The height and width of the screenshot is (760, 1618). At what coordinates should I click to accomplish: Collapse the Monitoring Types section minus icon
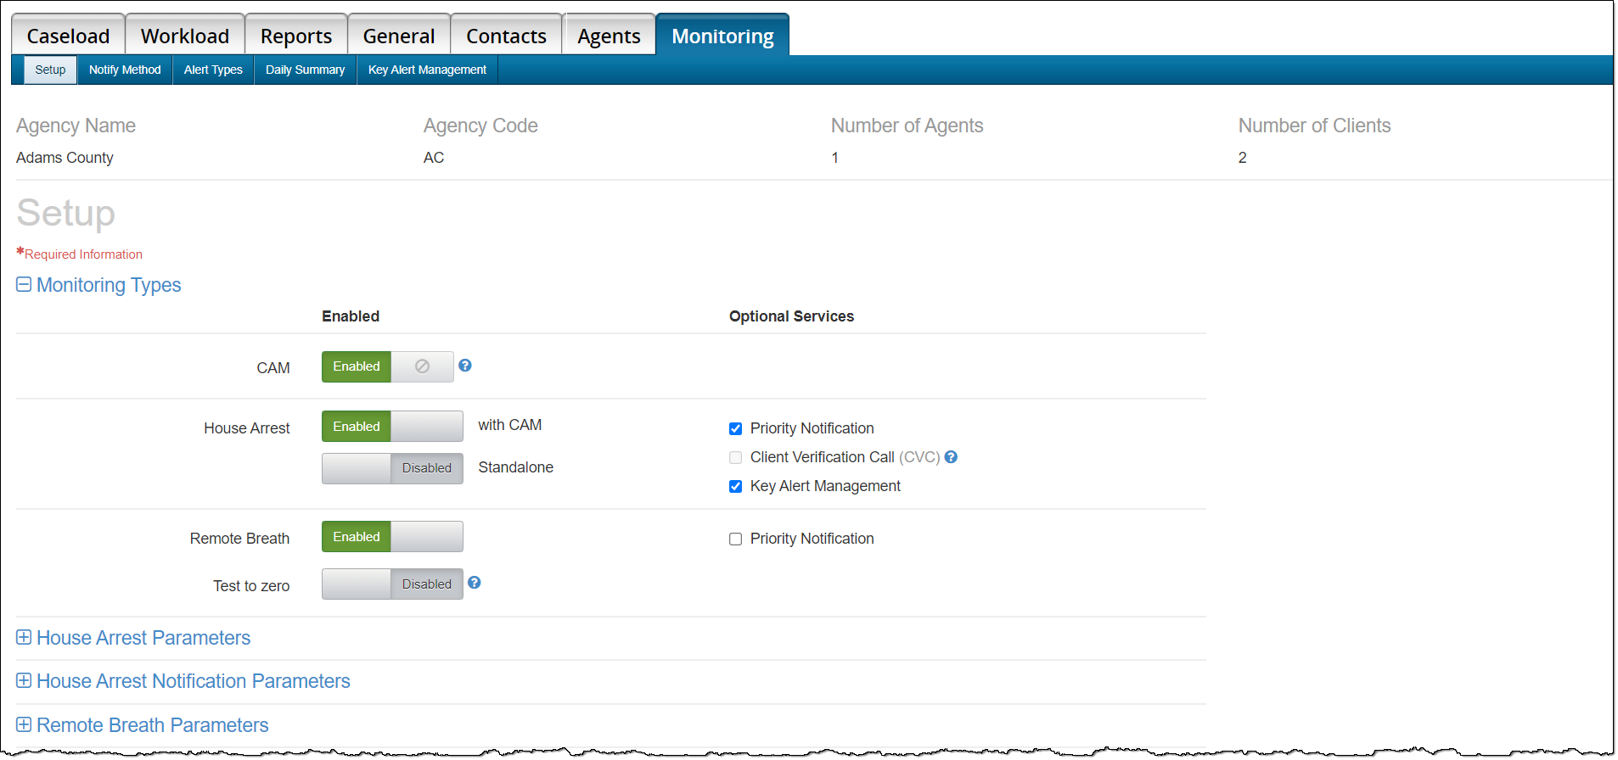(x=24, y=284)
